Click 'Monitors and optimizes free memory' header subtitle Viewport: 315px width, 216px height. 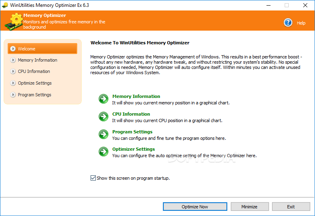point(64,25)
